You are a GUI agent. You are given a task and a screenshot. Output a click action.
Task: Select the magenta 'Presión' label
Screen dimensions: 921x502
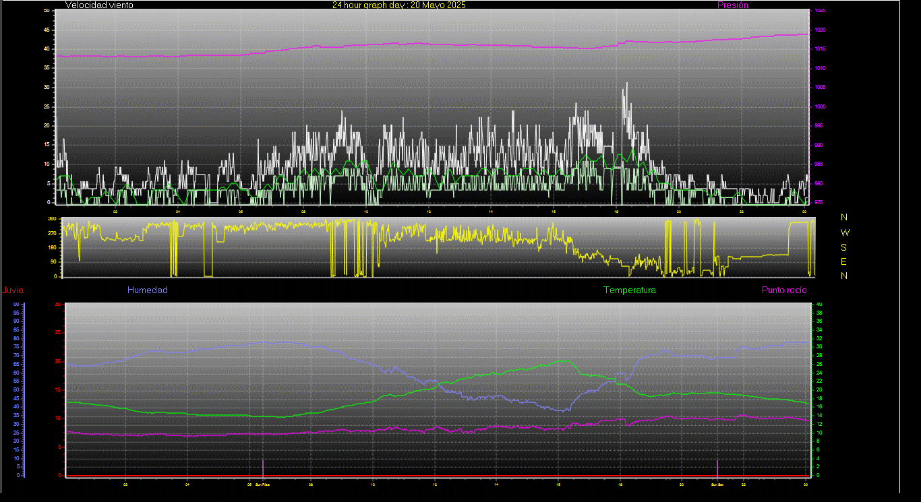pos(733,5)
